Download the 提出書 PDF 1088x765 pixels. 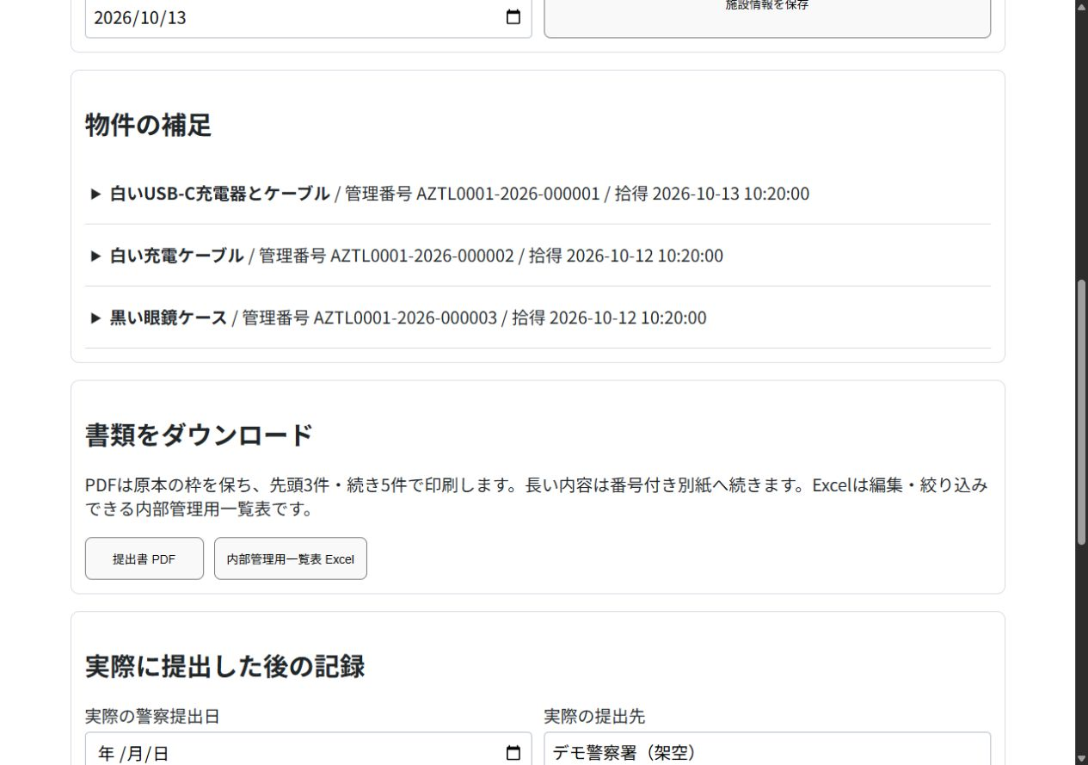point(144,558)
